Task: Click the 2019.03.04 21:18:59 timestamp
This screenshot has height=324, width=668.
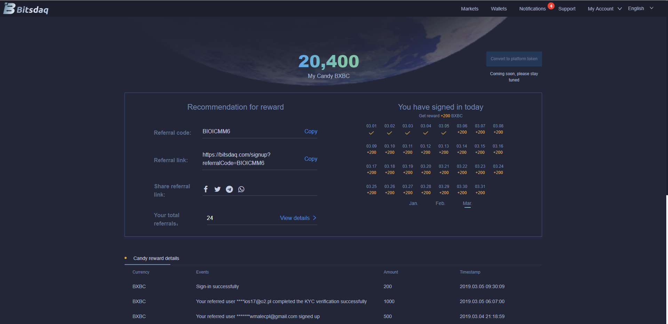Action: pyautogui.click(x=482, y=316)
